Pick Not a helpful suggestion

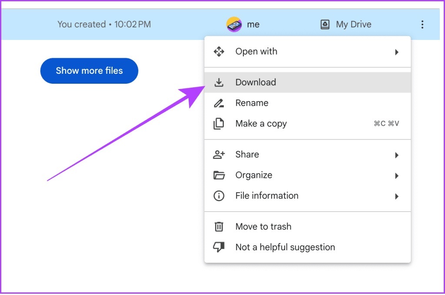tap(308, 247)
